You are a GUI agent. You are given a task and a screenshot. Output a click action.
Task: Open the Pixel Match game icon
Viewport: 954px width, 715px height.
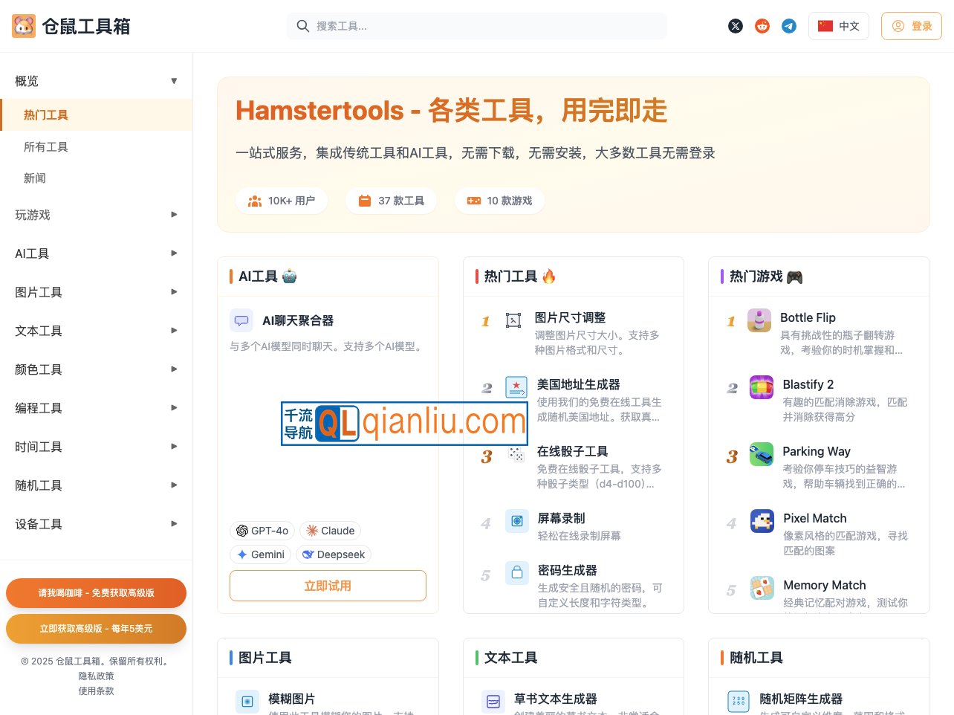coord(762,521)
